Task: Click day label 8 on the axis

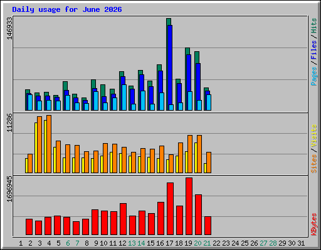Action: pos(87,243)
